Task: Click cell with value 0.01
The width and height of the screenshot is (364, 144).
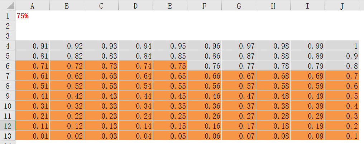Action: click(x=32, y=135)
